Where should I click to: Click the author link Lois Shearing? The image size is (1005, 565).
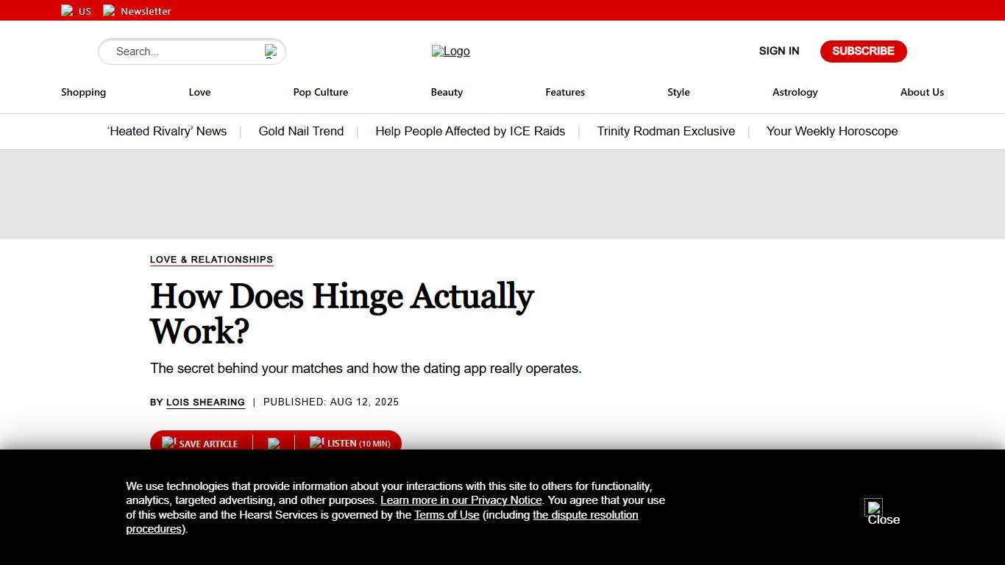(x=205, y=402)
